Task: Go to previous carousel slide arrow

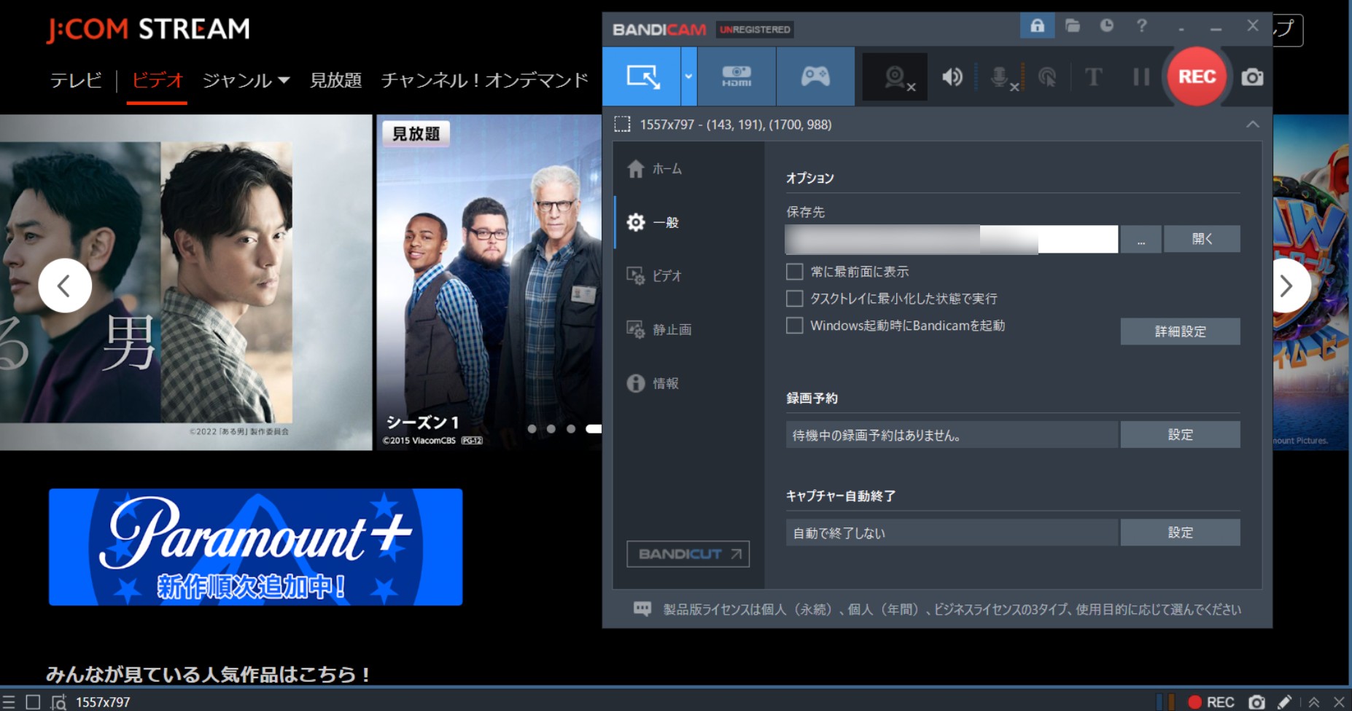Action: coord(65,286)
